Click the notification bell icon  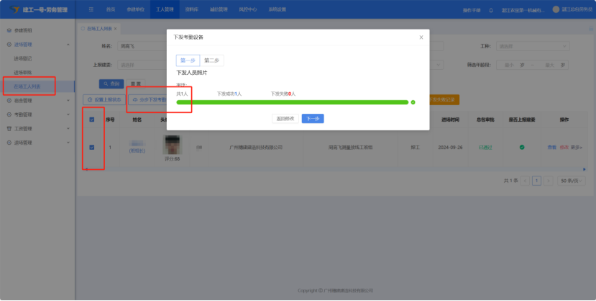click(491, 10)
